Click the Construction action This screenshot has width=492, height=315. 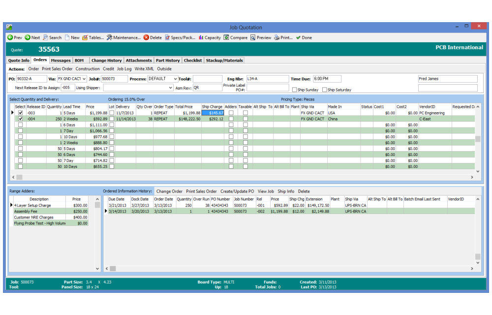88,69
